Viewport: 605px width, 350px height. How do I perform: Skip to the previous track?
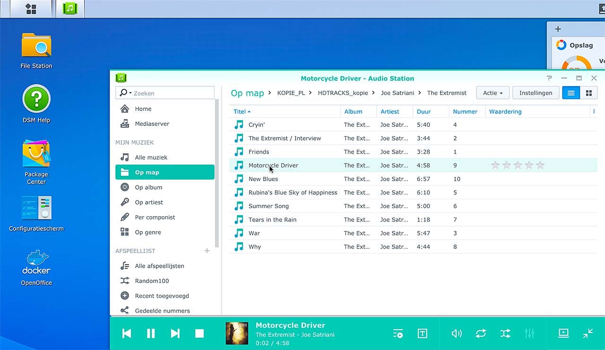click(x=127, y=333)
